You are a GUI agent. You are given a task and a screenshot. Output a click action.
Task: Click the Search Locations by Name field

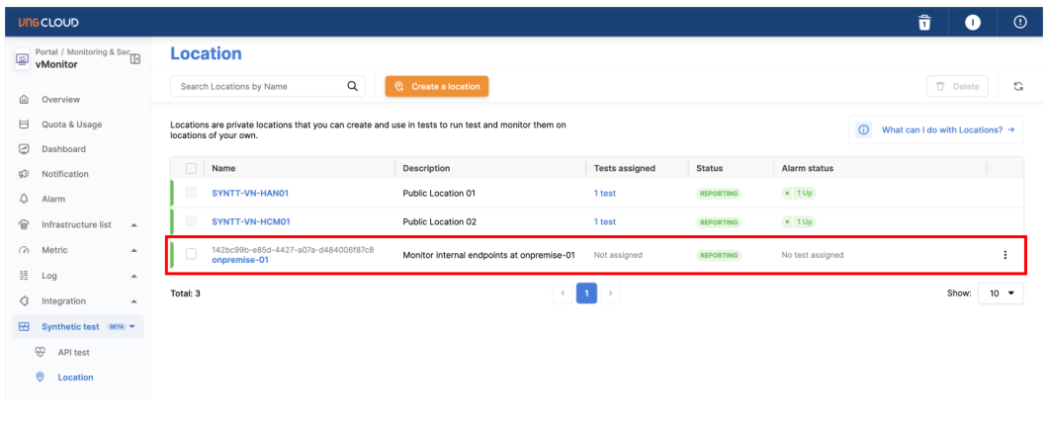pyautogui.click(x=259, y=87)
